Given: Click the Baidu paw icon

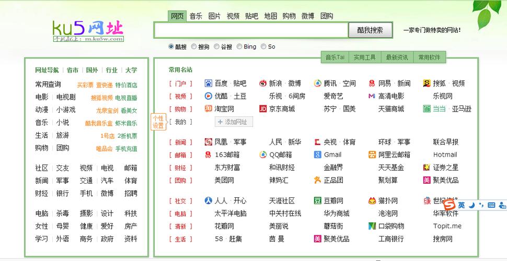Looking at the screenshot, I should pyautogui.click(x=209, y=83).
